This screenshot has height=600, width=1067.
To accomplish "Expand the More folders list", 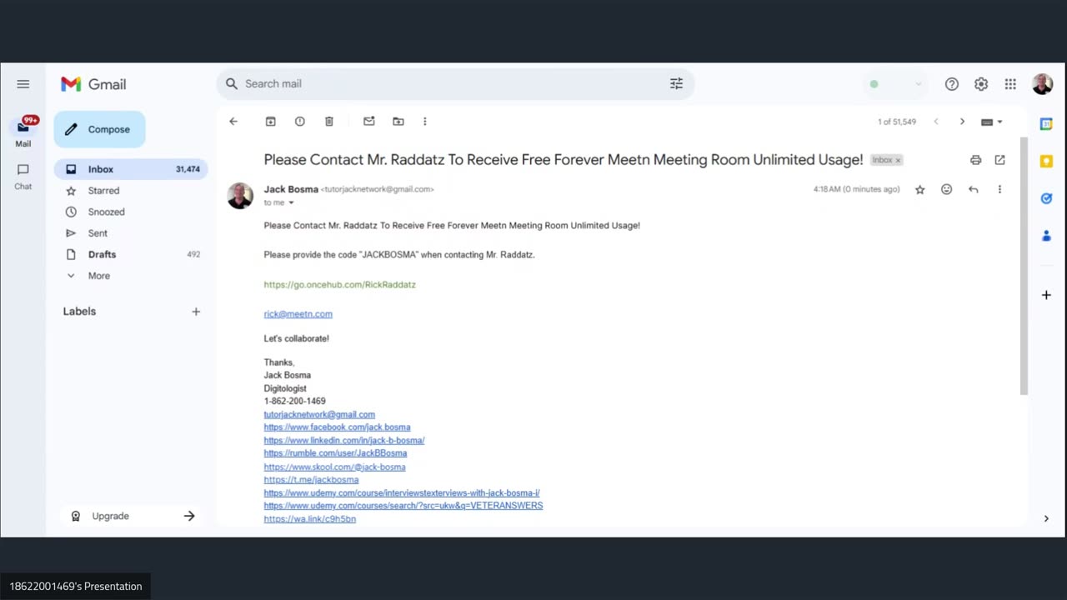I will pyautogui.click(x=131, y=276).
